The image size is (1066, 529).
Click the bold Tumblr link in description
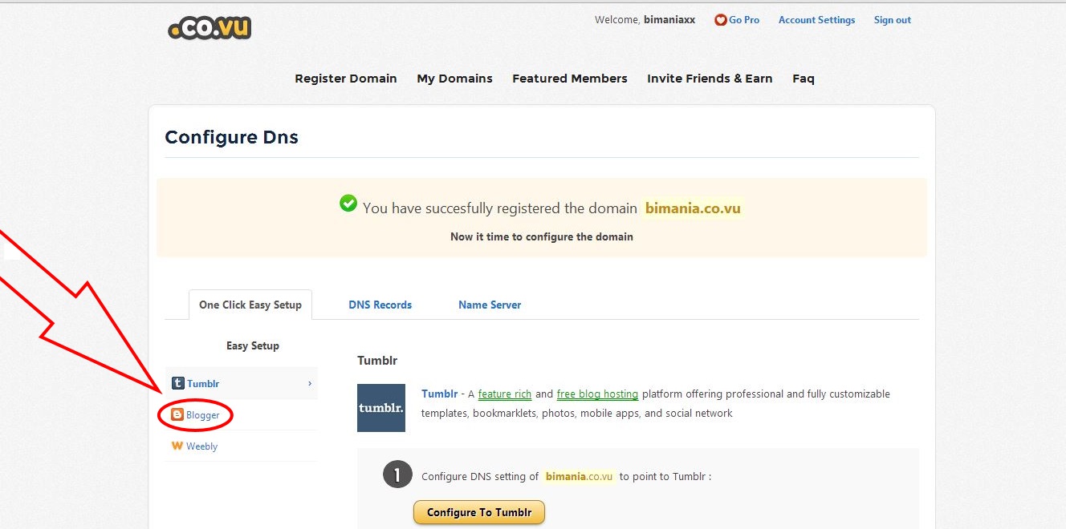tap(439, 394)
